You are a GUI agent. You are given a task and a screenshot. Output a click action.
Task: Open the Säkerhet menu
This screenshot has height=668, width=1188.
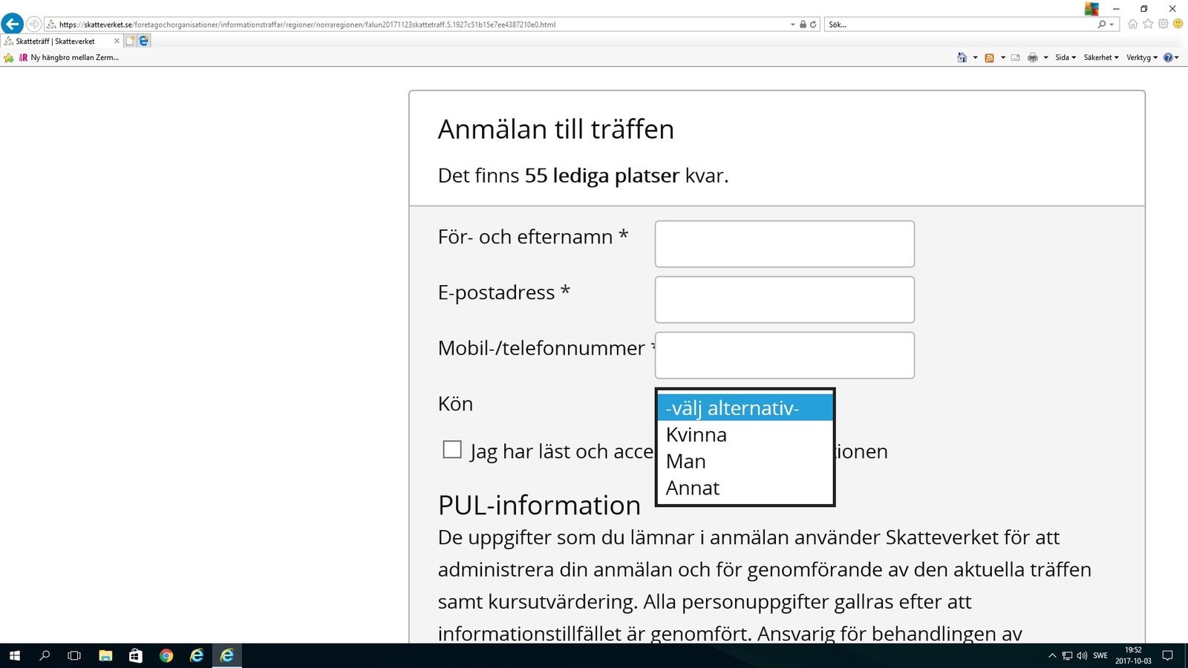pyautogui.click(x=1101, y=57)
